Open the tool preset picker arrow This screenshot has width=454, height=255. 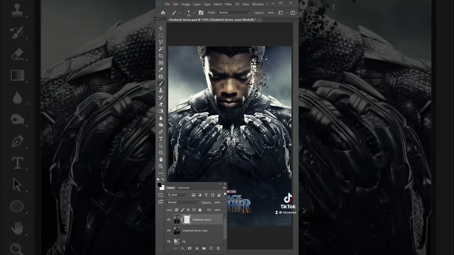(180, 13)
